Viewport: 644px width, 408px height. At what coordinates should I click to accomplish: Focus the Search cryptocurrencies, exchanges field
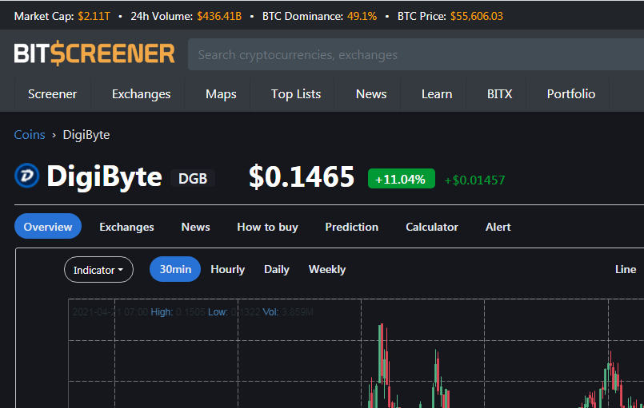click(x=416, y=54)
